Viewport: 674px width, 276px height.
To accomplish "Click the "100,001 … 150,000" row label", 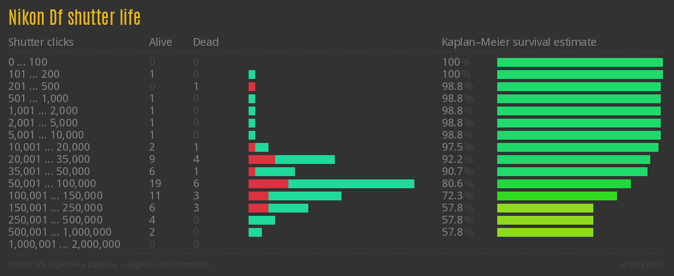I will [55, 196].
